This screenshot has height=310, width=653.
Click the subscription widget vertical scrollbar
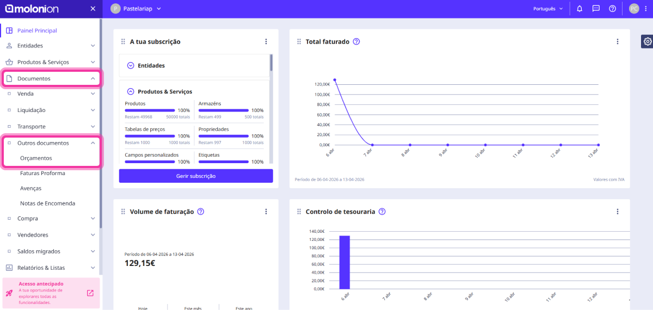(270, 64)
